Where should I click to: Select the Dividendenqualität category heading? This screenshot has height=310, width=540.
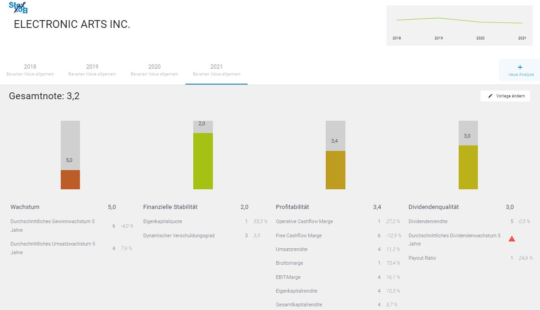click(x=434, y=207)
